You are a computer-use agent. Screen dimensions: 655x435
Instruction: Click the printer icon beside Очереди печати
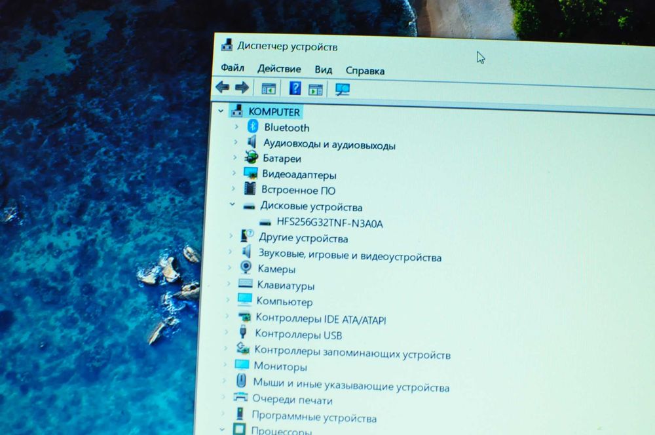pos(240,396)
